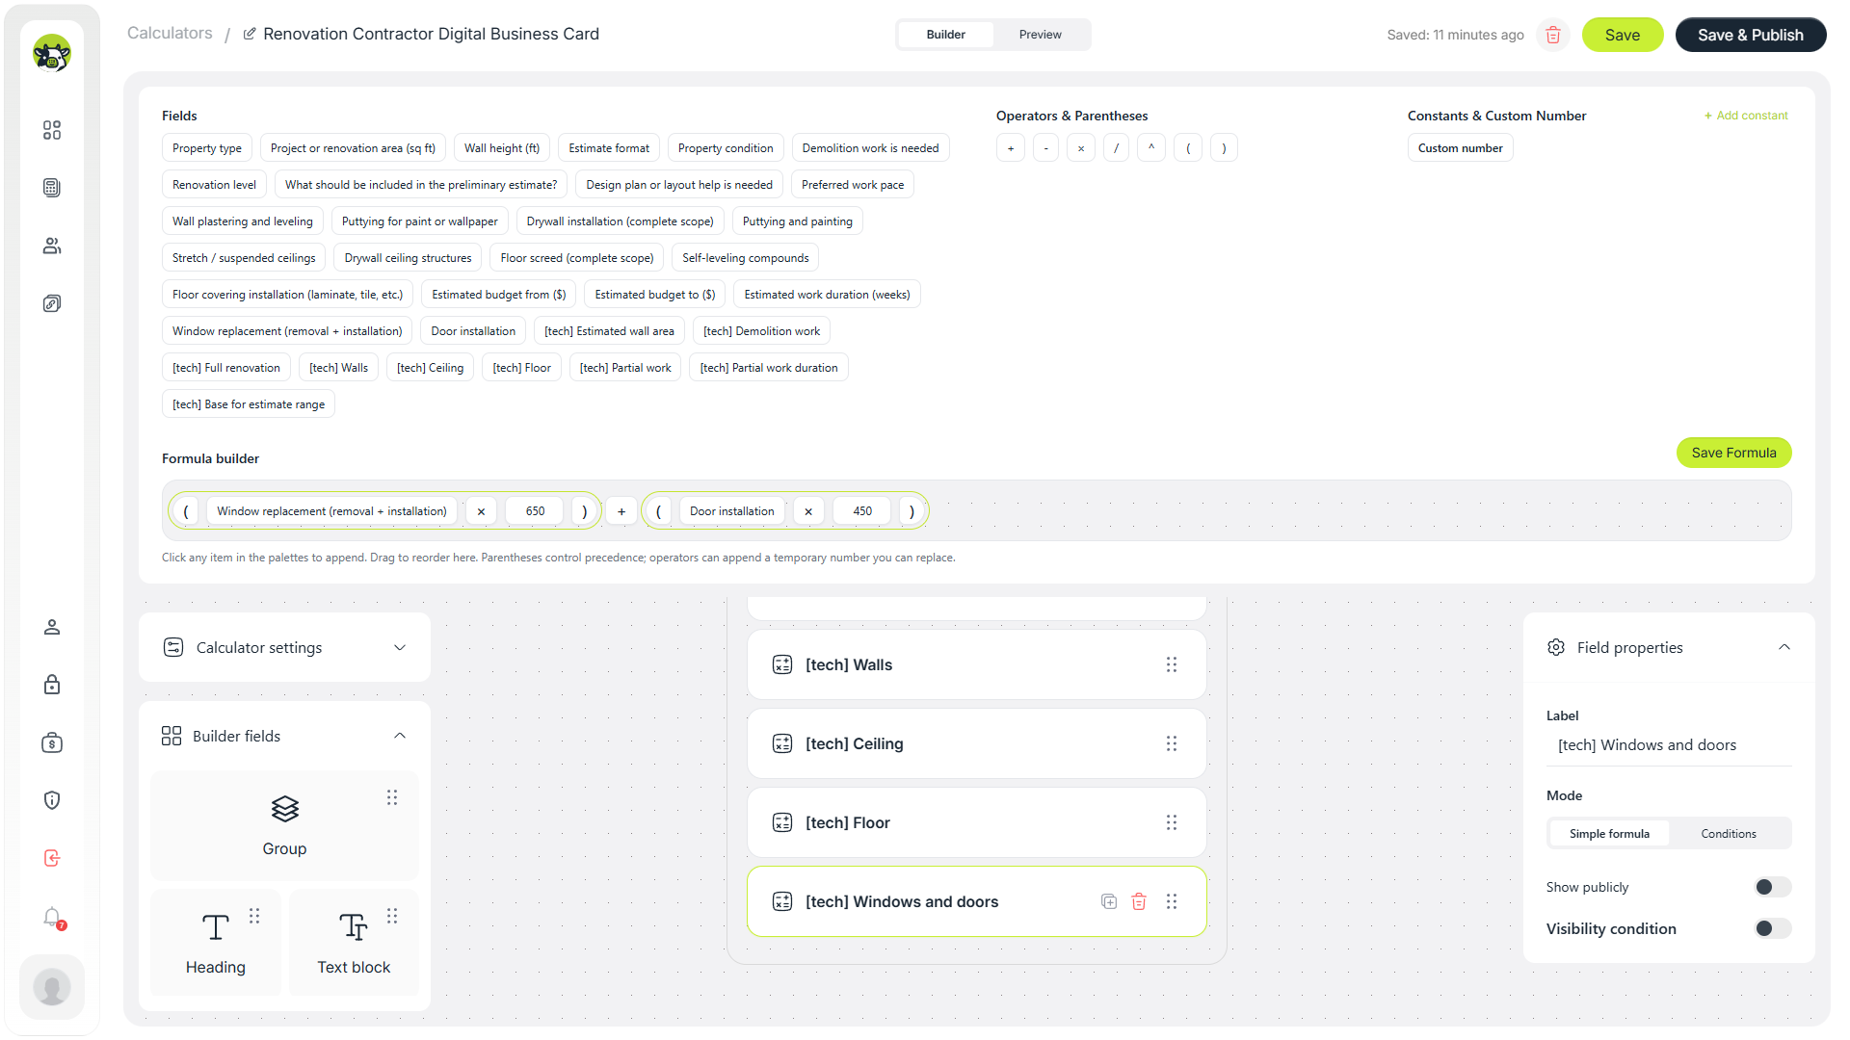This screenshot has width=1850, height=1040.
Task: Click the multiplication operator in the Operators palette
Action: pos(1081,148)
